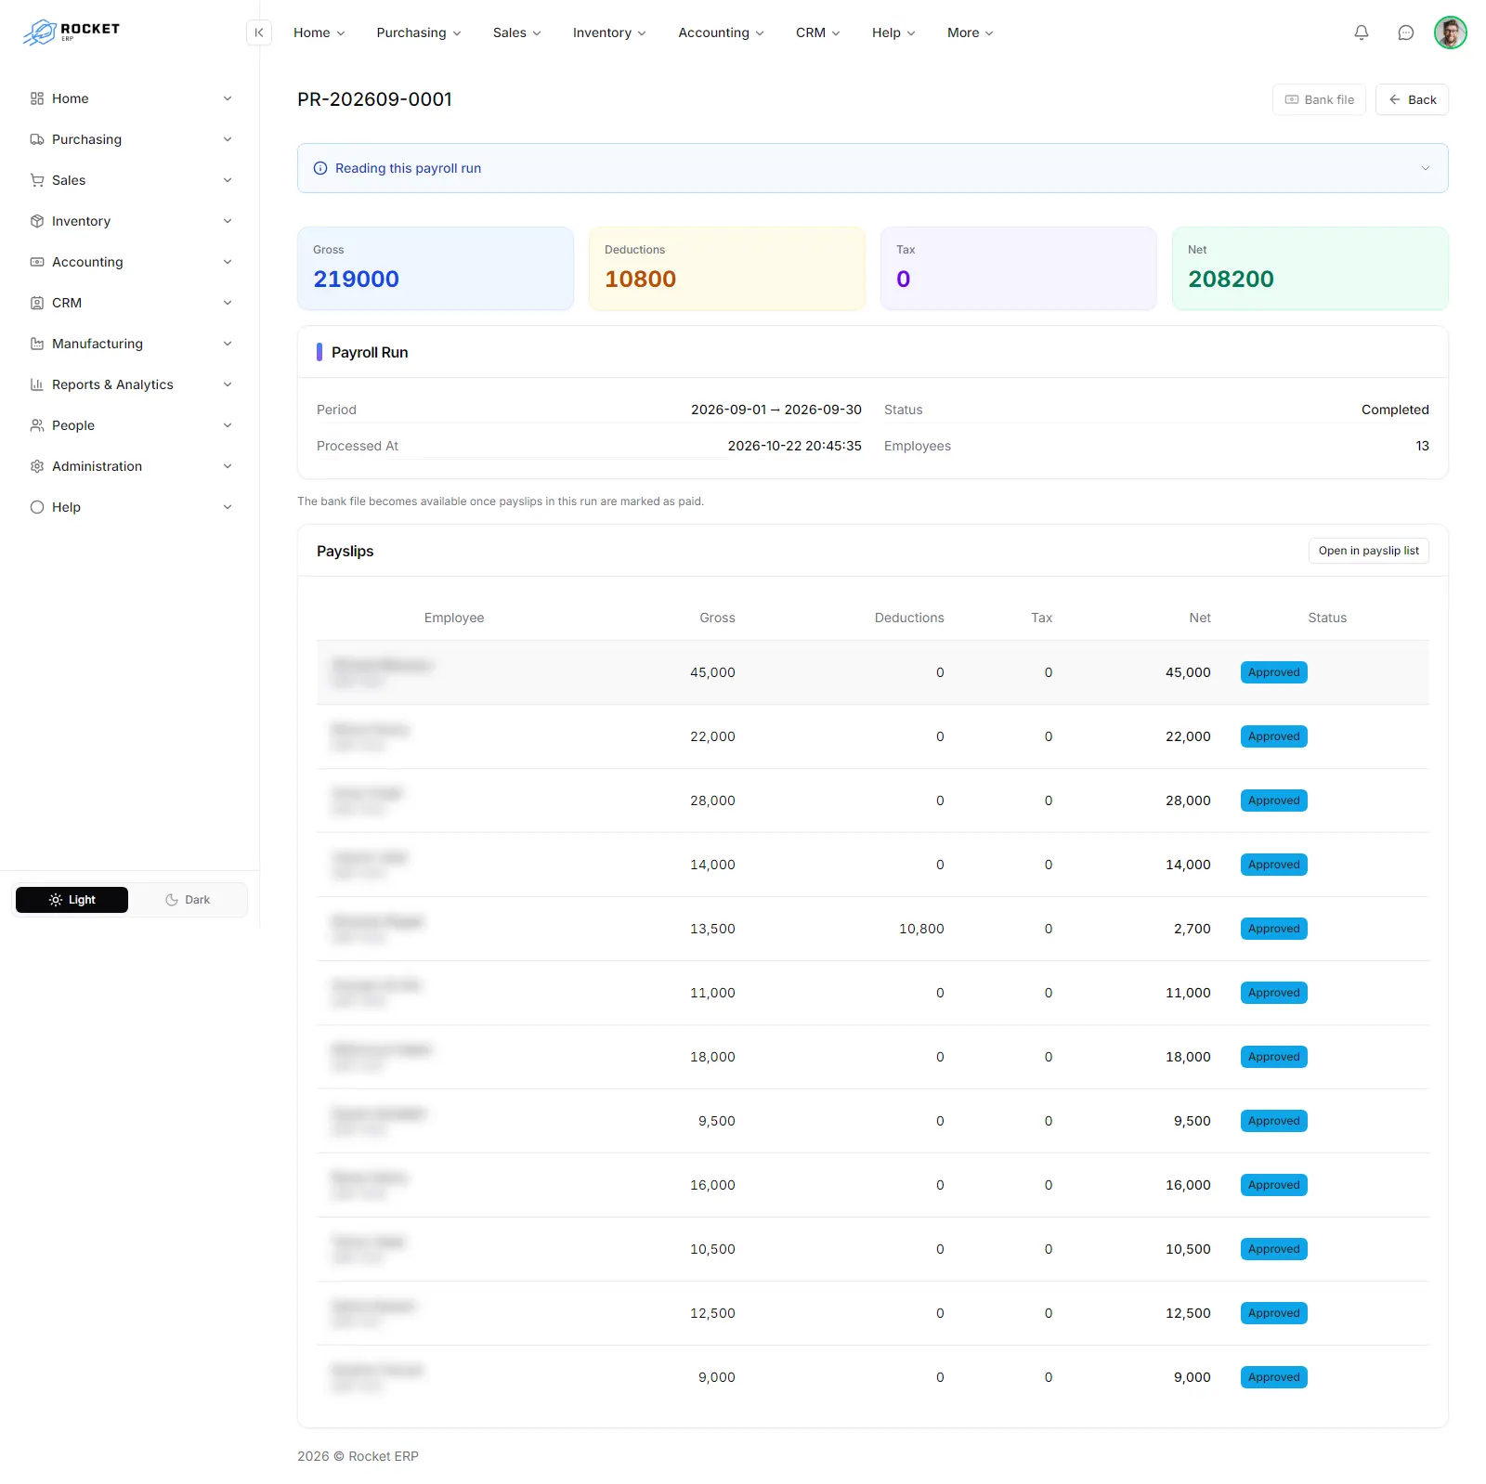Click the Reports & Analytics chart icon

pos(37,384)
